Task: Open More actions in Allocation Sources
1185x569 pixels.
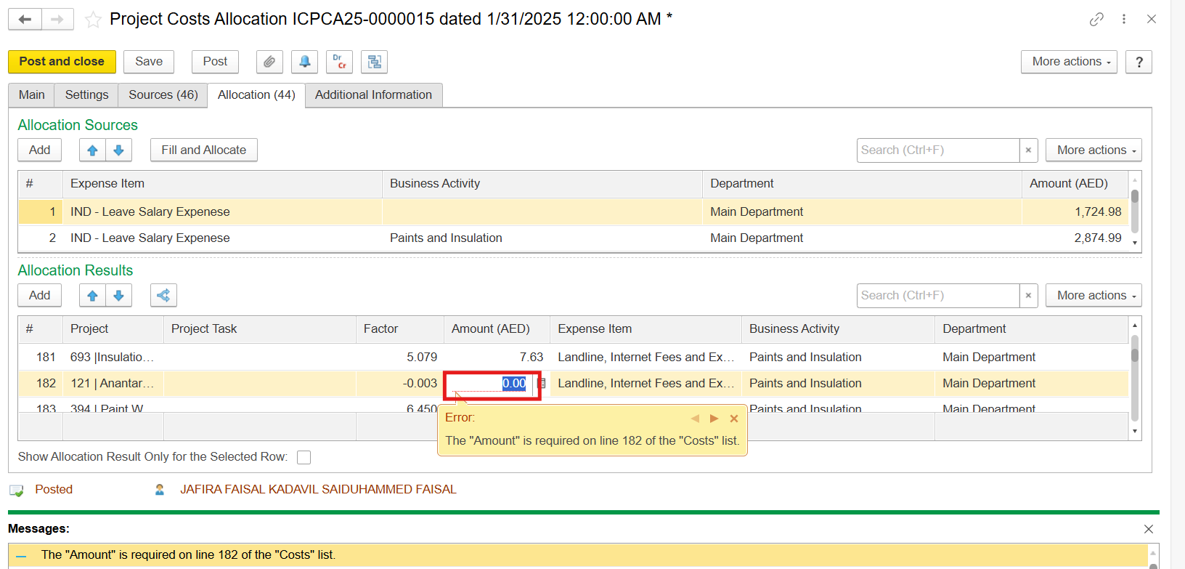Action: [1093, 150]
